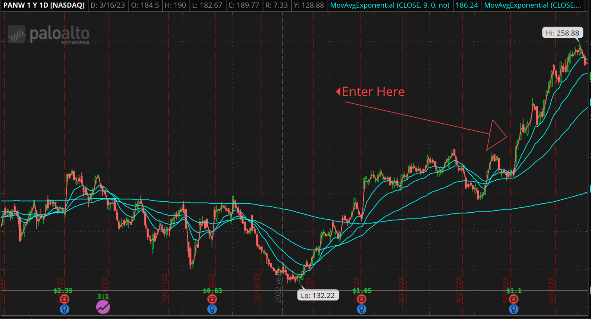
Task: Click the D: 3/16/23 date value
Action: [107, 5]
